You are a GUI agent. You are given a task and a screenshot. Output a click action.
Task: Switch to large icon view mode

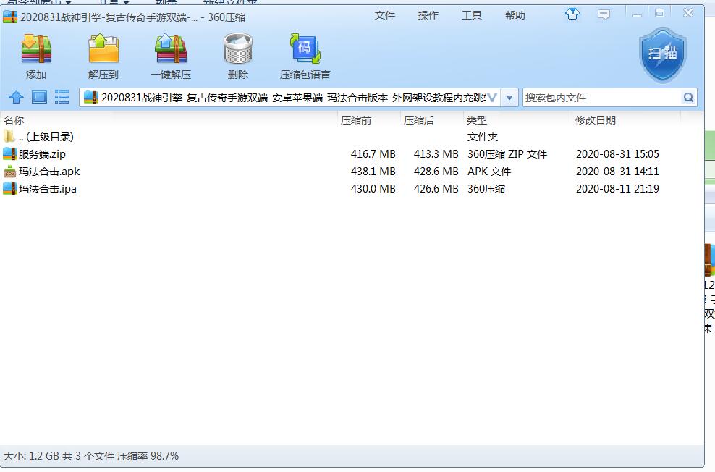pyautogui.click(x=39, y=97)
